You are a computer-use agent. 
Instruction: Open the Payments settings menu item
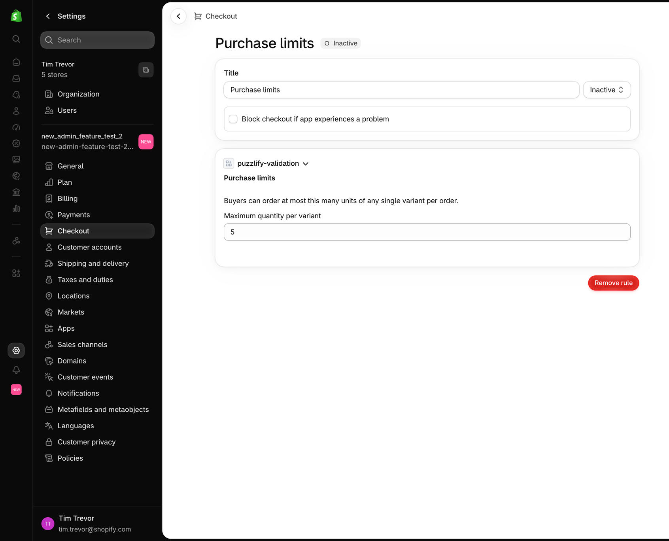pyautogui.click(x=97, y=215)
